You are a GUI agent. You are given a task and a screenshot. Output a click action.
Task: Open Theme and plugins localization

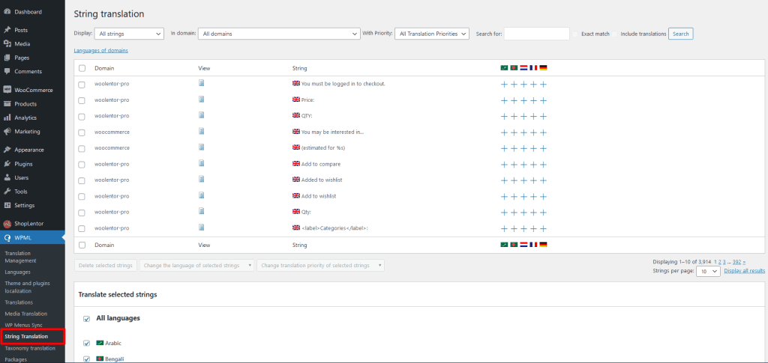pyautogui.click(x=28, y=287)
